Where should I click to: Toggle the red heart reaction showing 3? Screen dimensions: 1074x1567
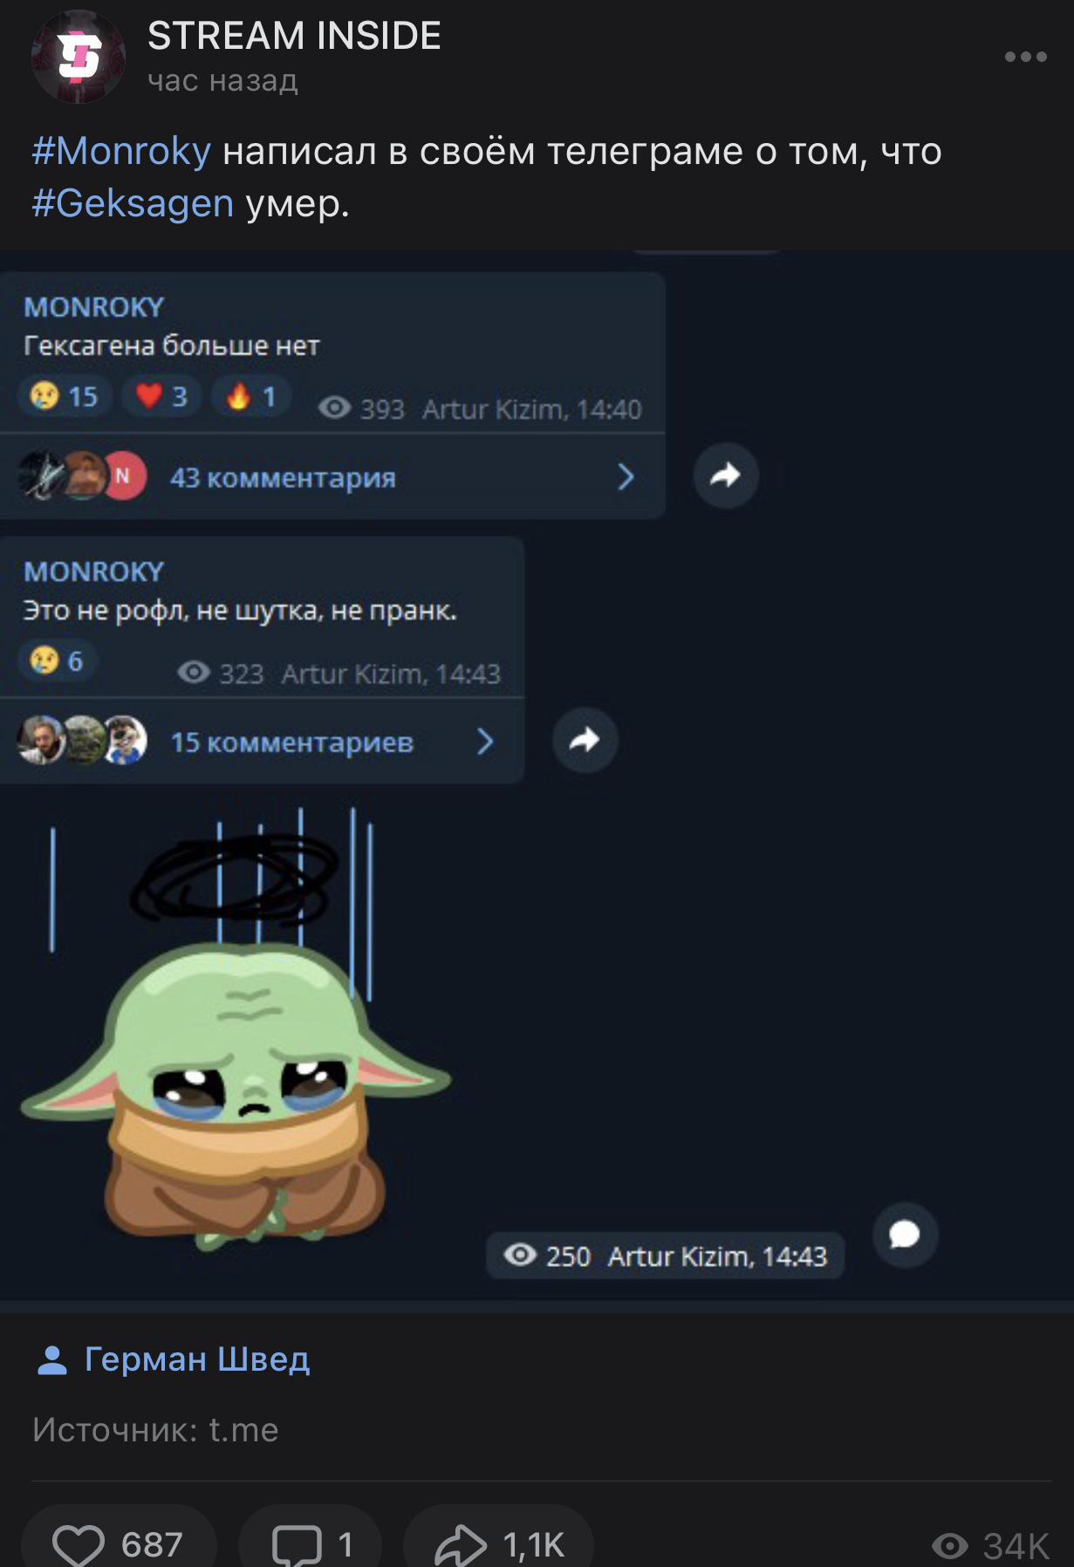162,396
